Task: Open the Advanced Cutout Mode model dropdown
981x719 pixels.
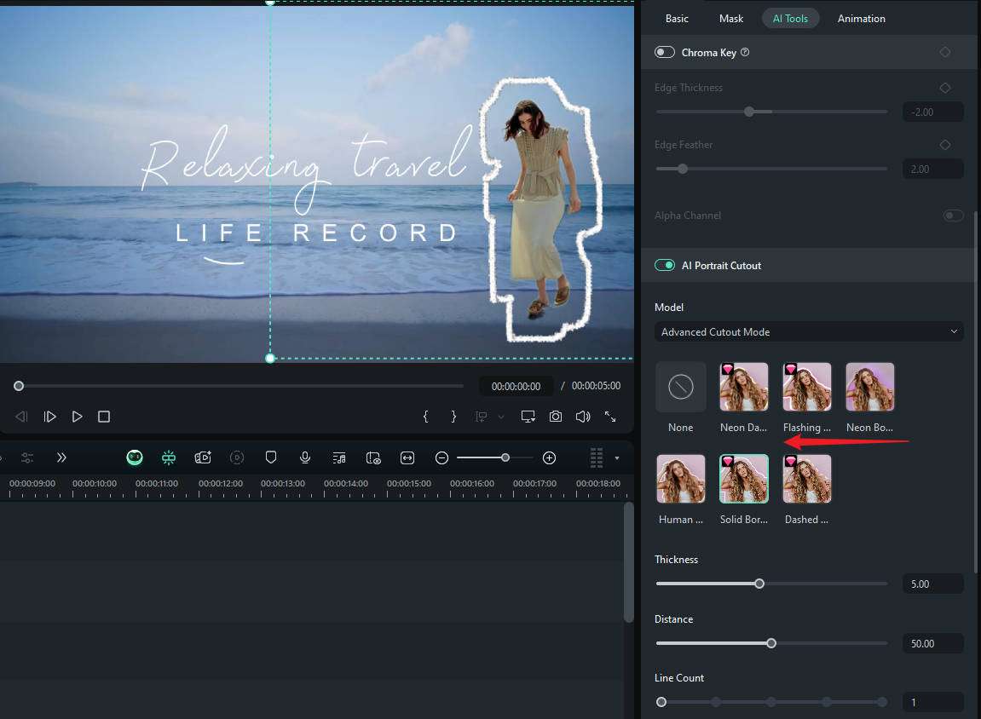Action: 809,332
